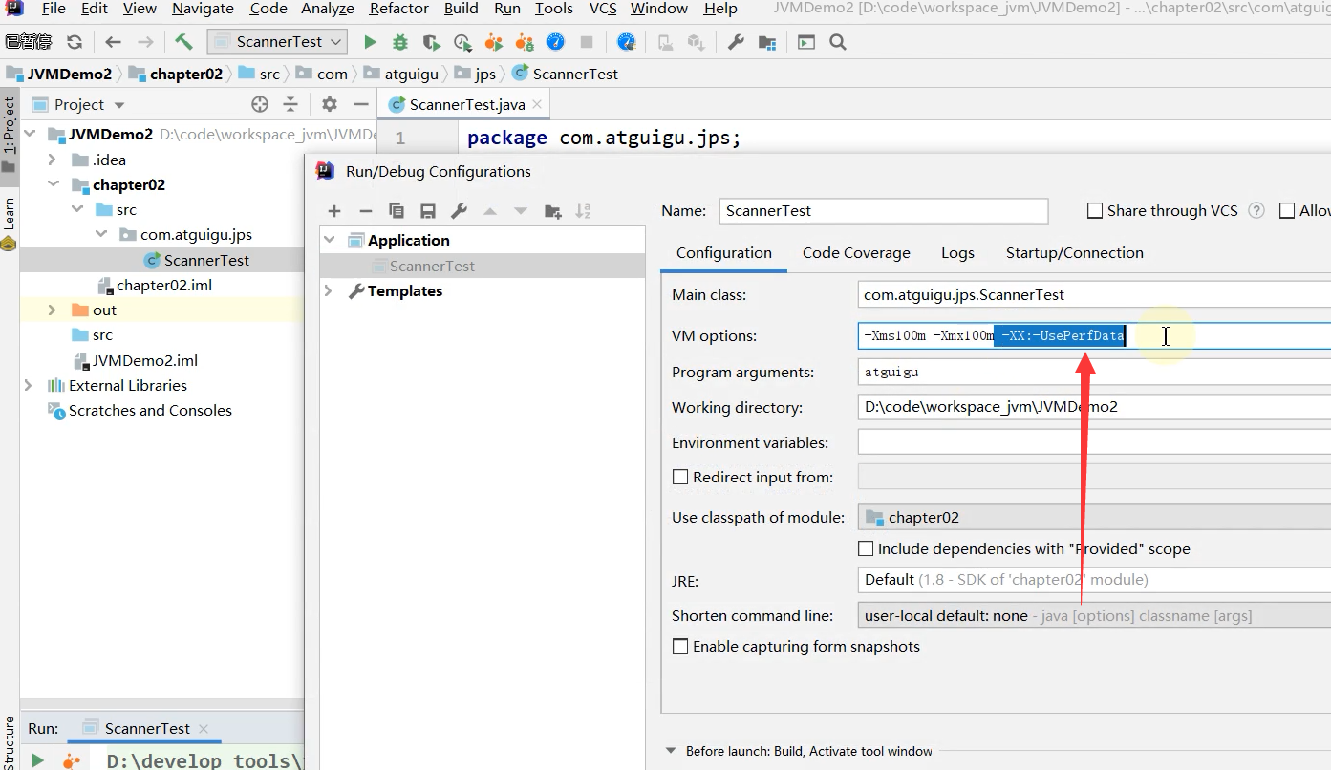1331x770 pixels.
Task: Click the Working directory field
Action: point(1094,407)
